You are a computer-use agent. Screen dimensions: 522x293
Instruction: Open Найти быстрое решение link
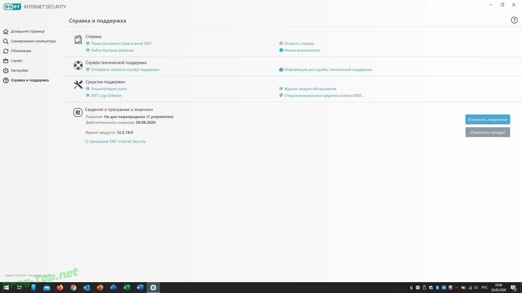tap(112, 50)
